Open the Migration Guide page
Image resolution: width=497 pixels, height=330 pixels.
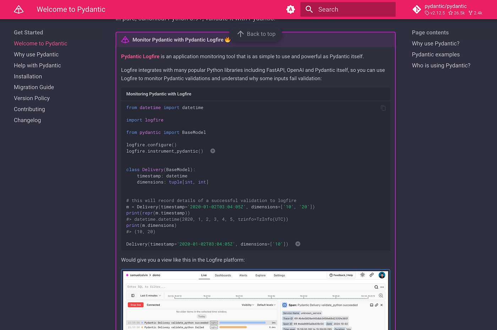(x=34, y=87)
